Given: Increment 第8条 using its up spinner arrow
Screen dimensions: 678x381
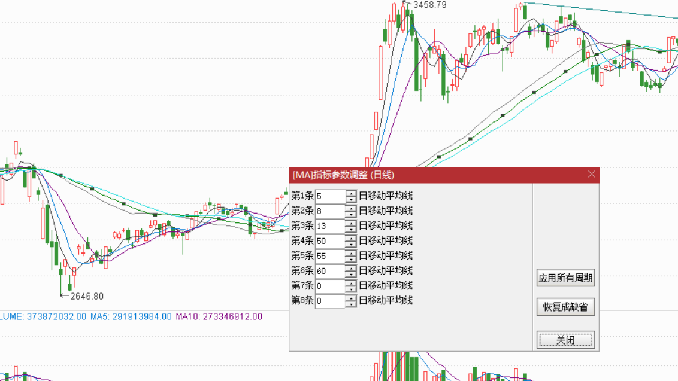Looking at the screenshot, I should click(x=350, y=298).
